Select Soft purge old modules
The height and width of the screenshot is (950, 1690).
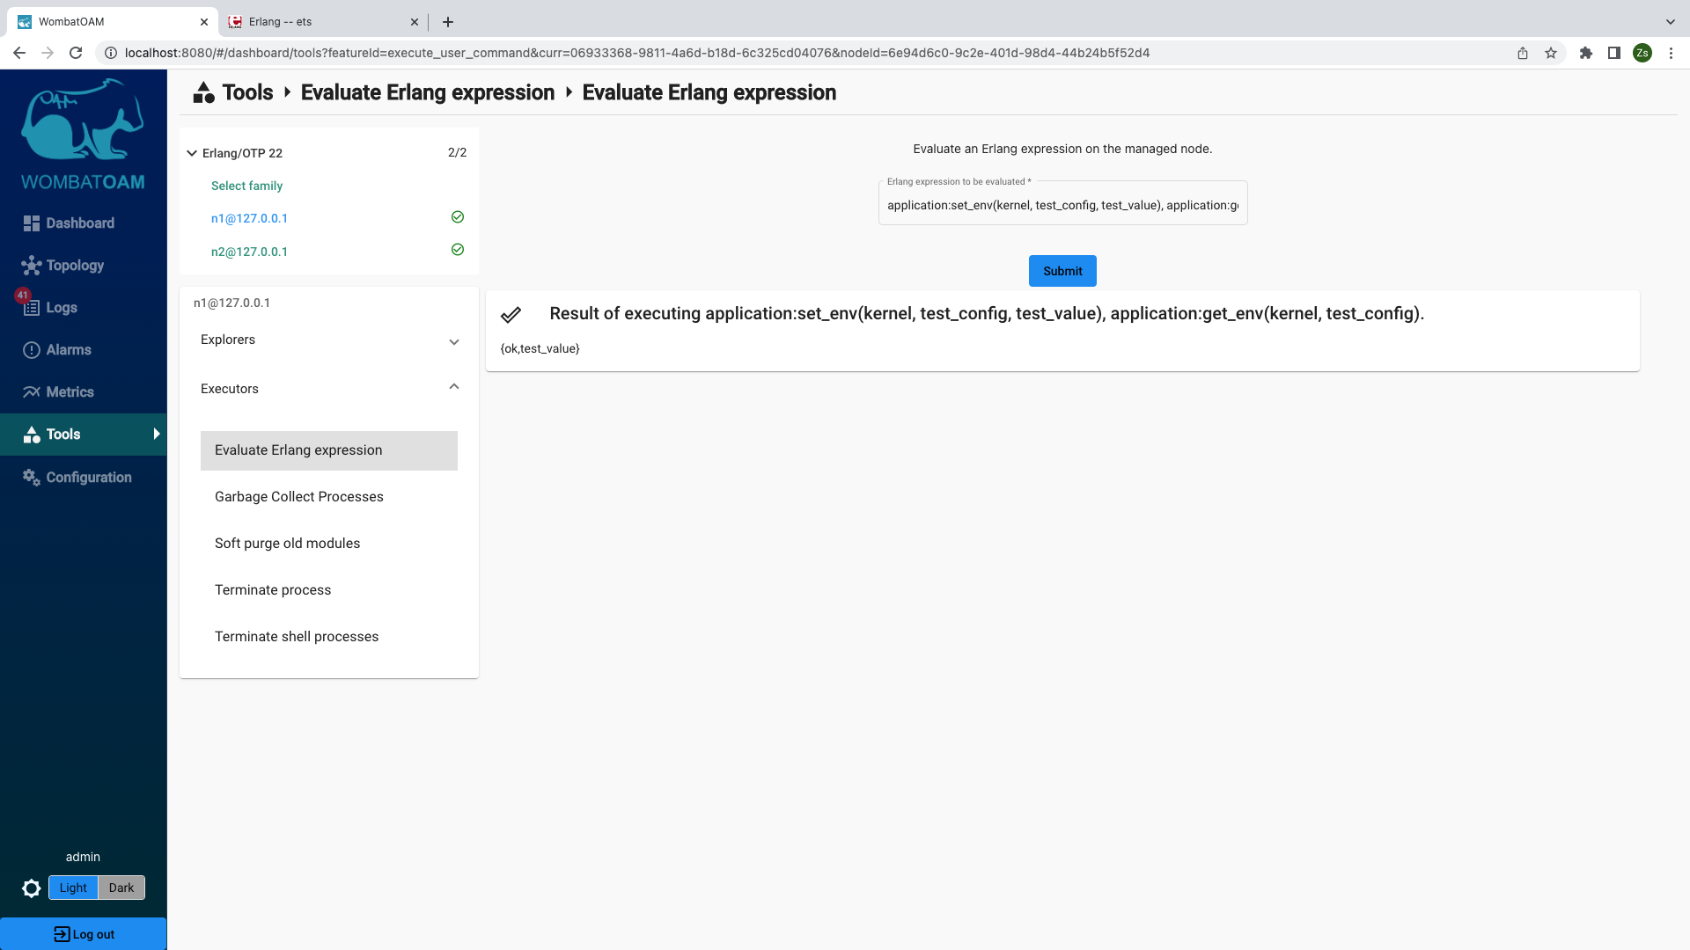[x=329, y=544]
